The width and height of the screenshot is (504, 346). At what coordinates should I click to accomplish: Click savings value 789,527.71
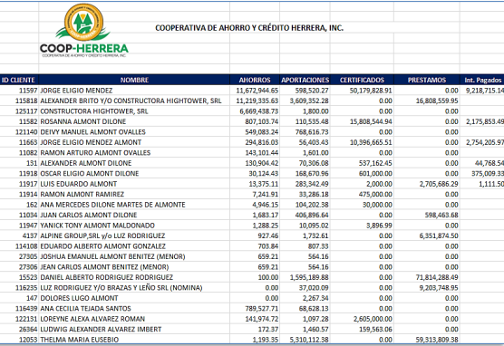pos(262,309)
